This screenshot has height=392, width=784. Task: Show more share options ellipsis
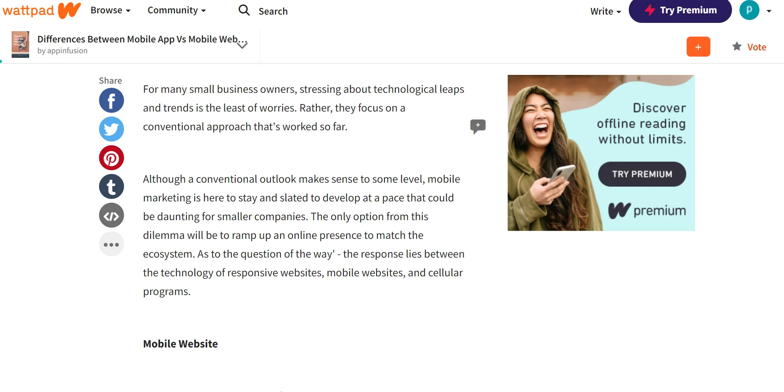(112, 244)
